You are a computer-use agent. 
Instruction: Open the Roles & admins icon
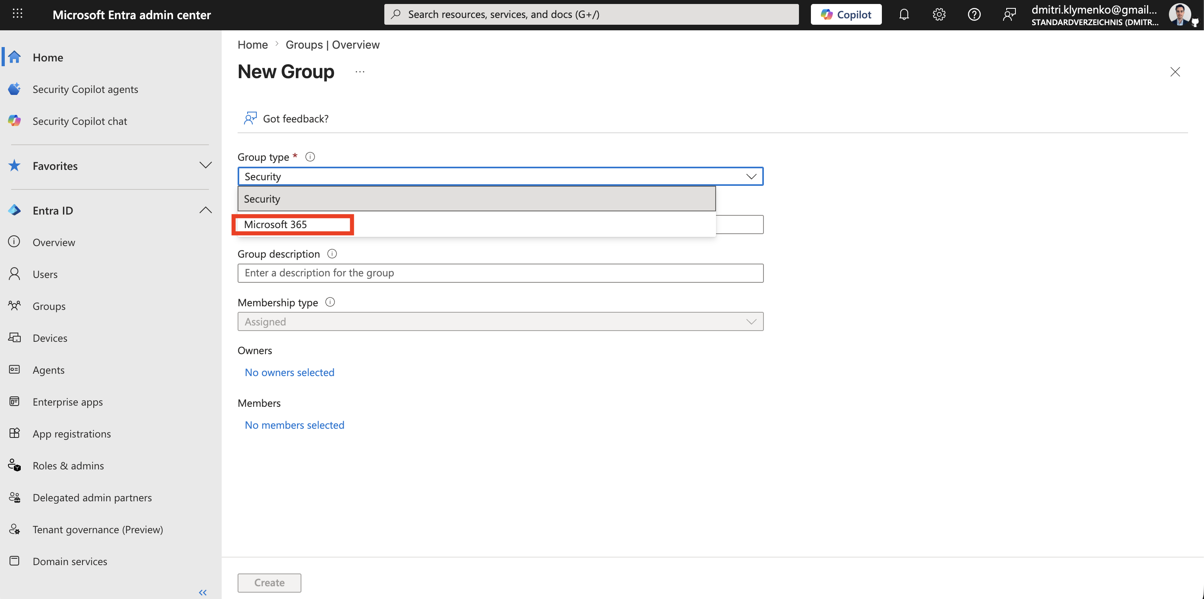pos(14,465)
